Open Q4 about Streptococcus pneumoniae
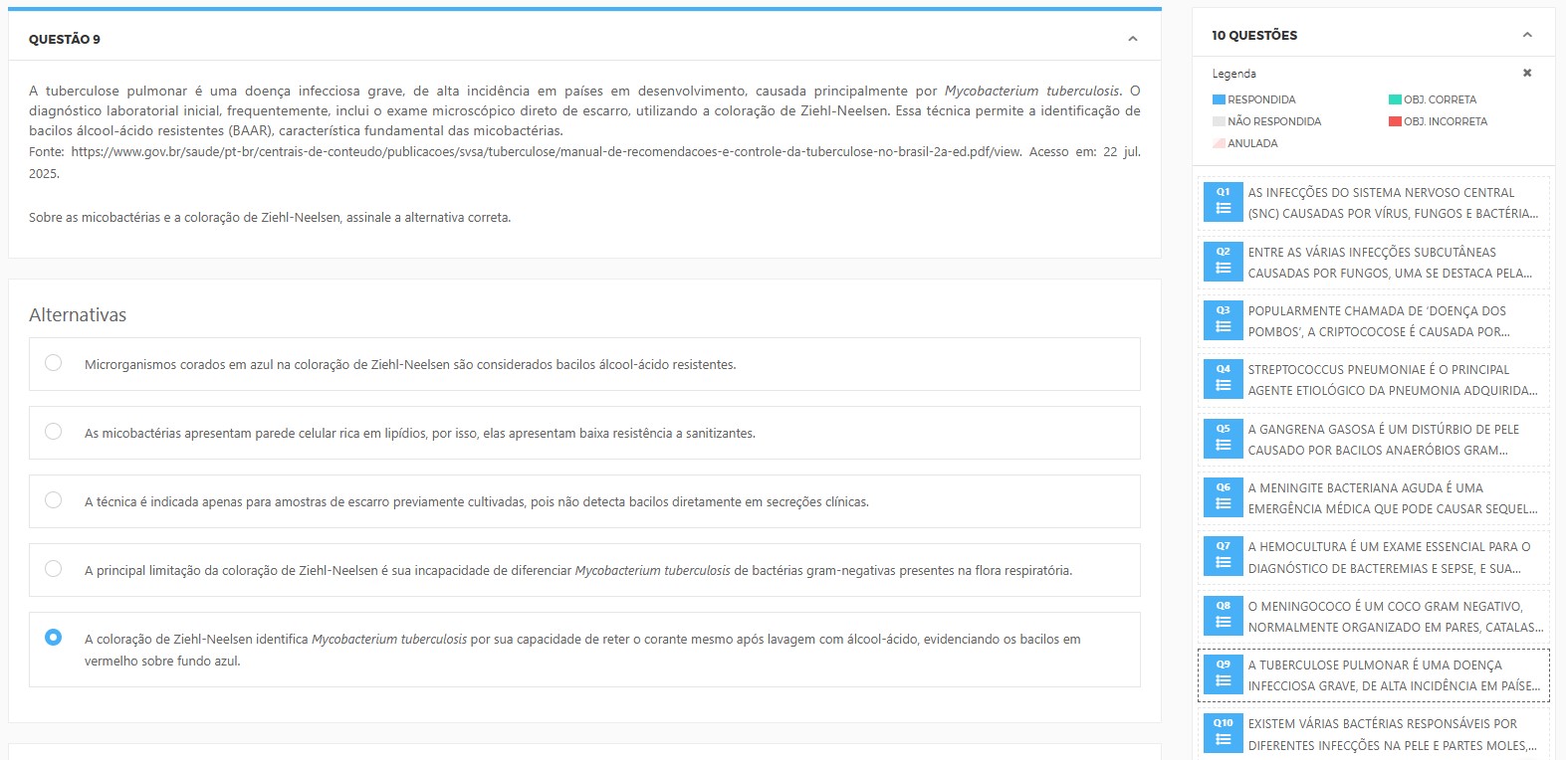Image resolution: width=1566 pixels, height=760 pixels. click(1392, 380)
